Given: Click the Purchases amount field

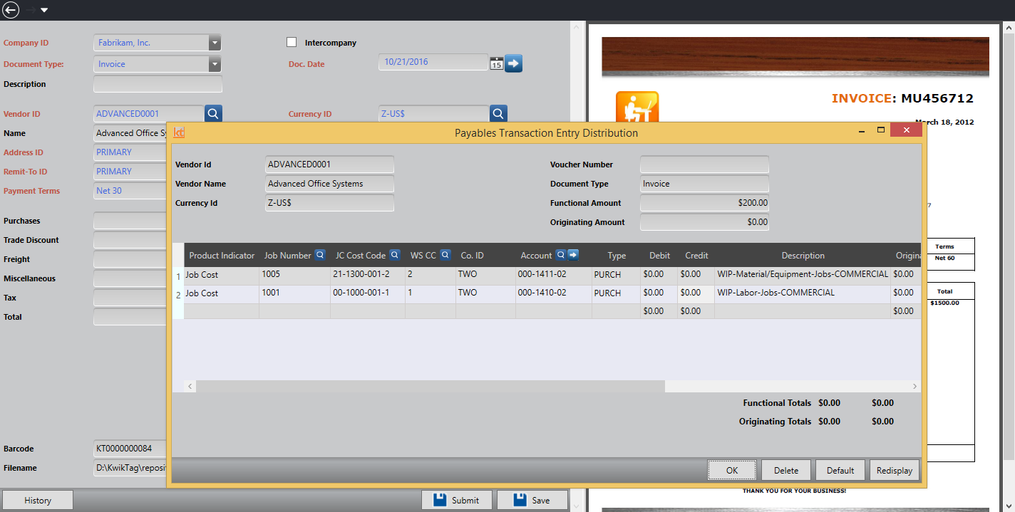Looking at the screenshot, I should (130, 221).
